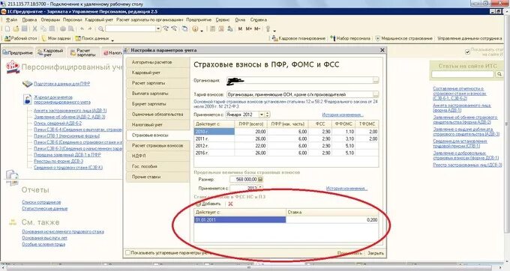510x271 pixels.
Task: Open the Статистические данные link
Action: (x=44, y=208)
